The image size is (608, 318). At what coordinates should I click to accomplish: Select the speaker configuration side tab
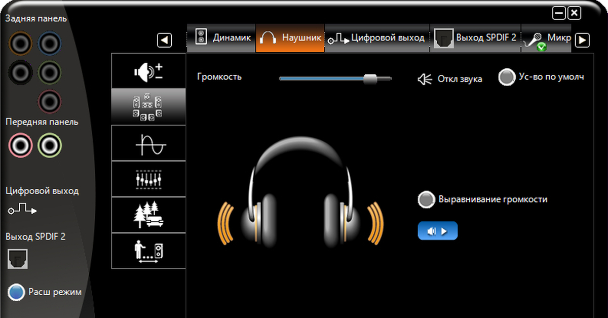(148, 107)
